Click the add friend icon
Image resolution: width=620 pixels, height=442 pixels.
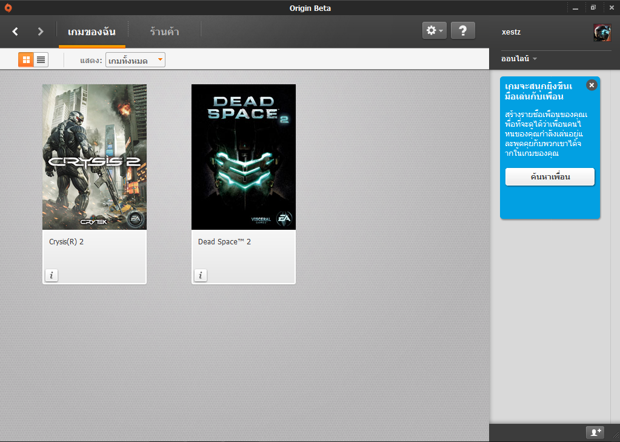(x=595, y=432)
